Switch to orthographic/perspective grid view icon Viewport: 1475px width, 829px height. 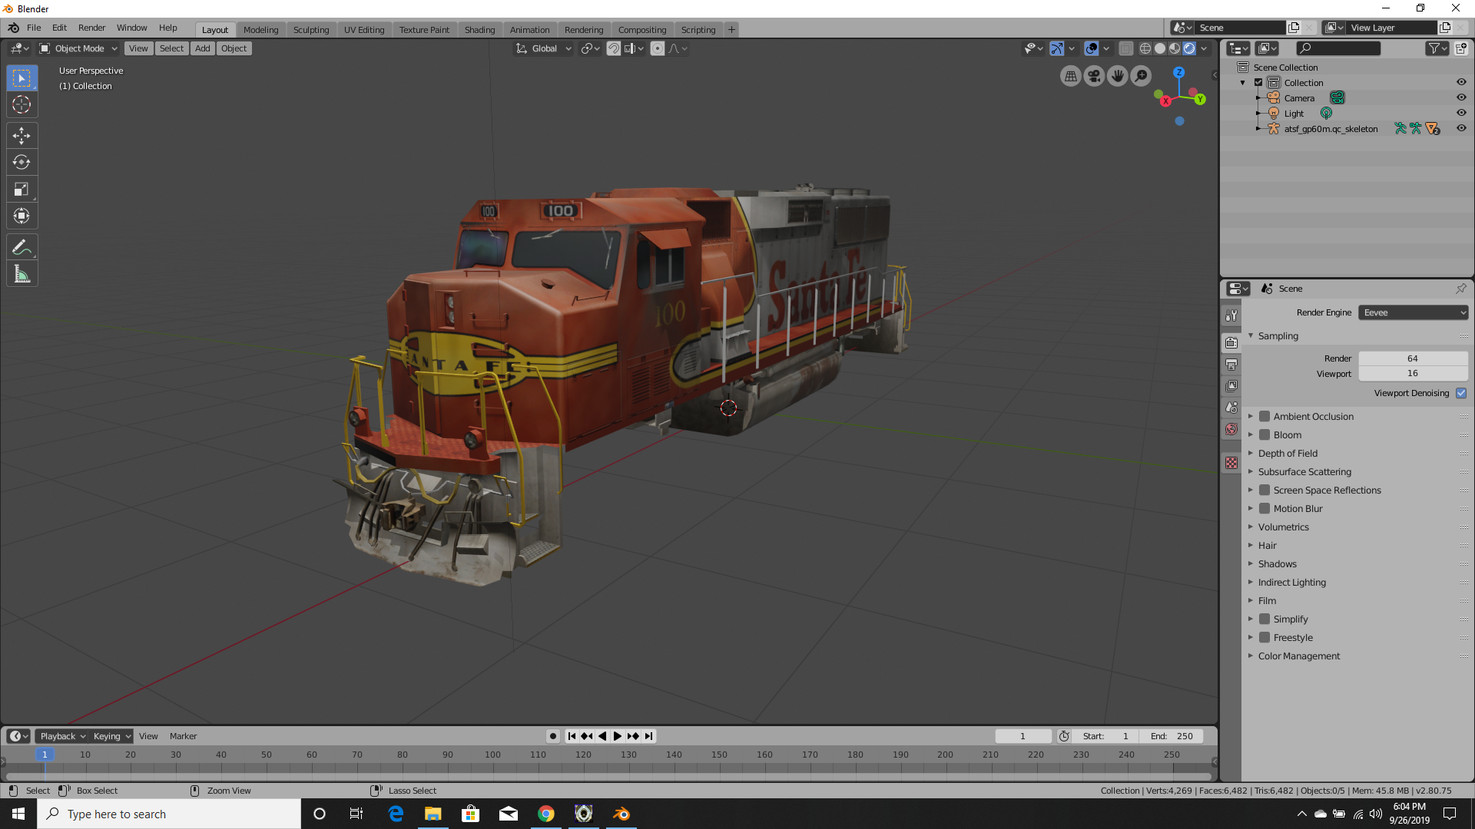tap(1071, 76)
